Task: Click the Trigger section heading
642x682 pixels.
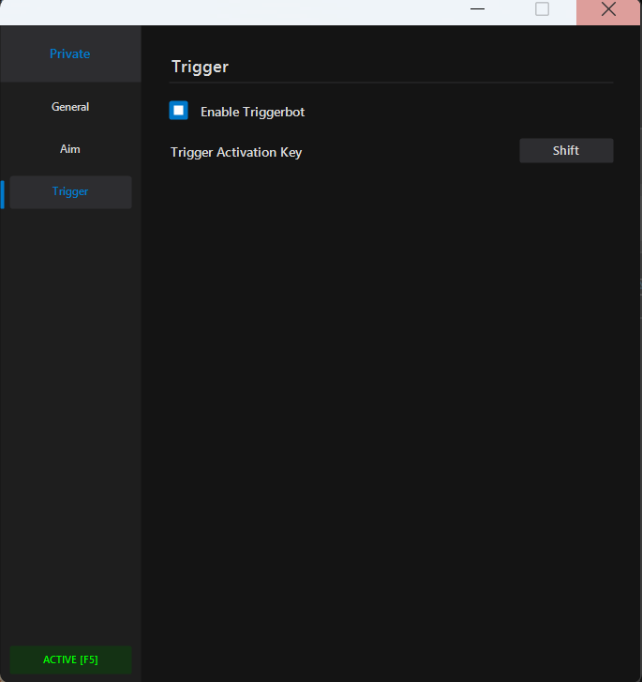Action: (200, 67)
